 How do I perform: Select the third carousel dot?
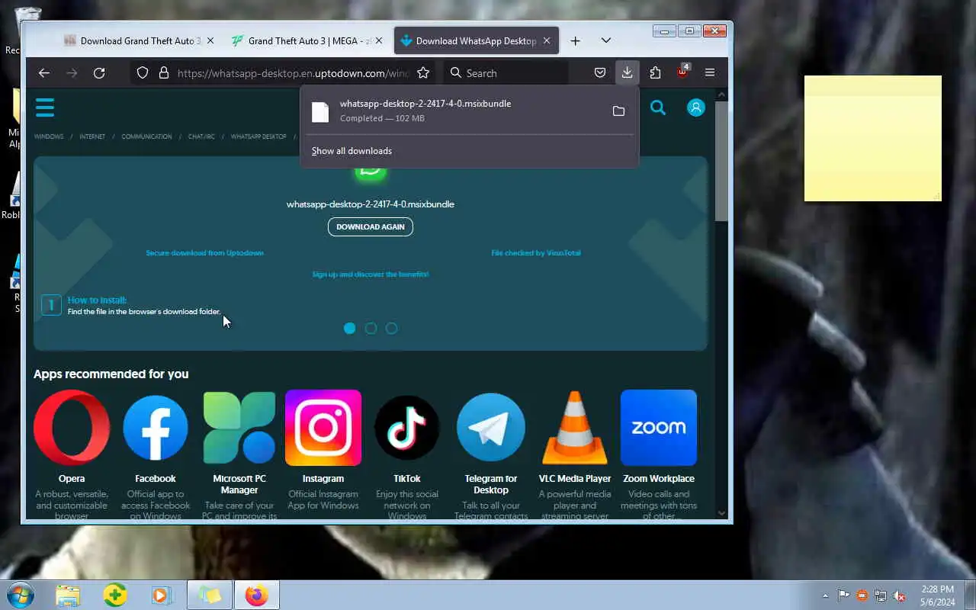391,329
